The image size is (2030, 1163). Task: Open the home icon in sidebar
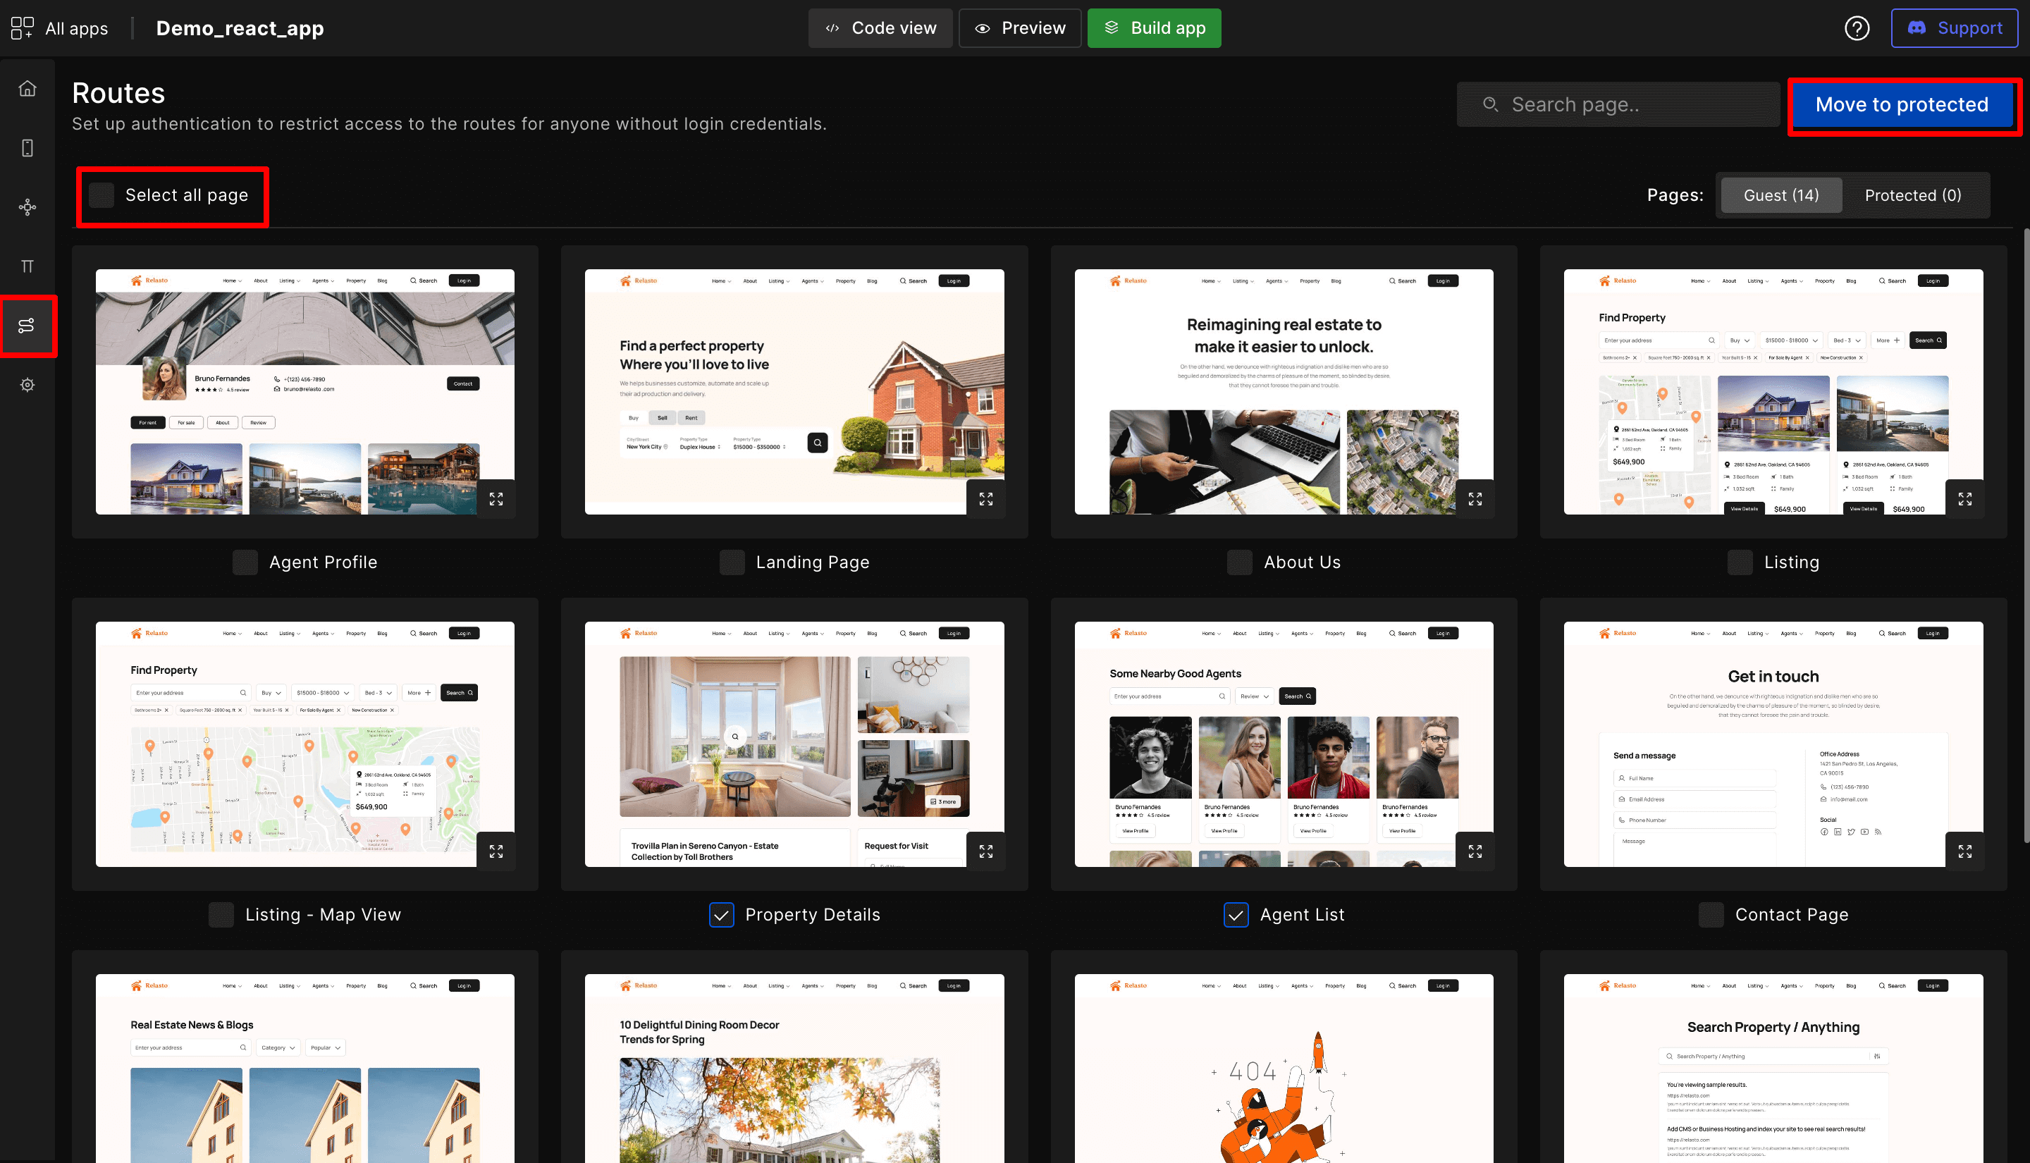tap(27, 88)
